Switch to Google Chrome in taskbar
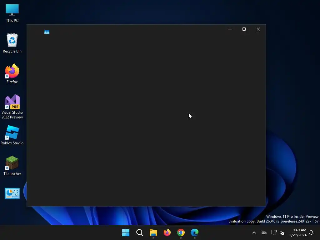Screen dimensions: 320x240 click(x=181, y=232)
